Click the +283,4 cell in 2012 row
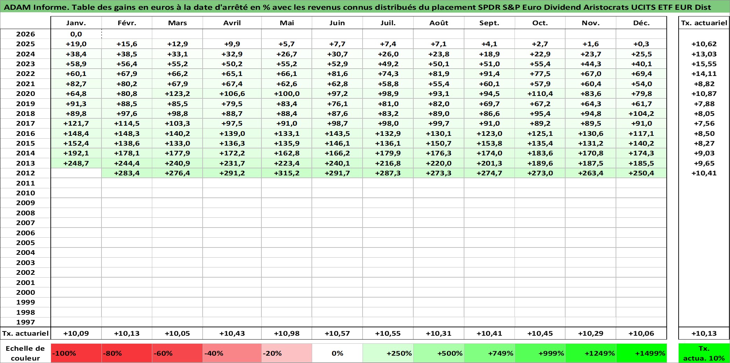The image size is (730, 363). click(127, 173)
